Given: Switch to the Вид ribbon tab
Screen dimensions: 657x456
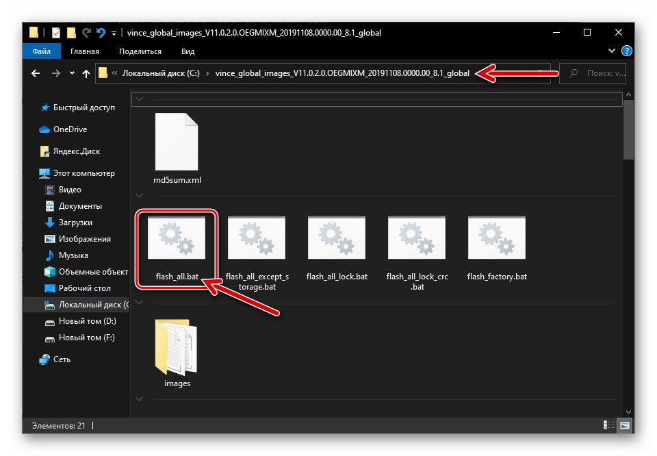Looking at the screenshot, I should coord(187,51).
